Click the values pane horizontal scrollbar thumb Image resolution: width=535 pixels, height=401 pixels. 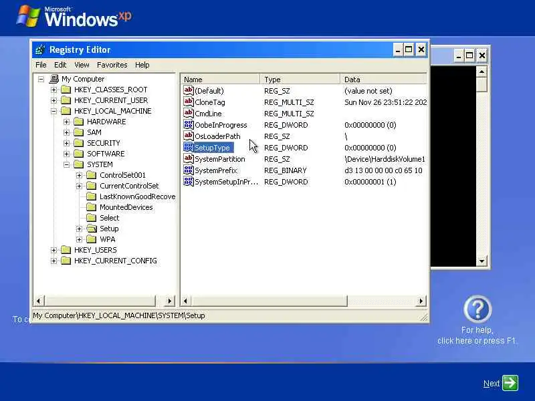click(x=269, y=301)
